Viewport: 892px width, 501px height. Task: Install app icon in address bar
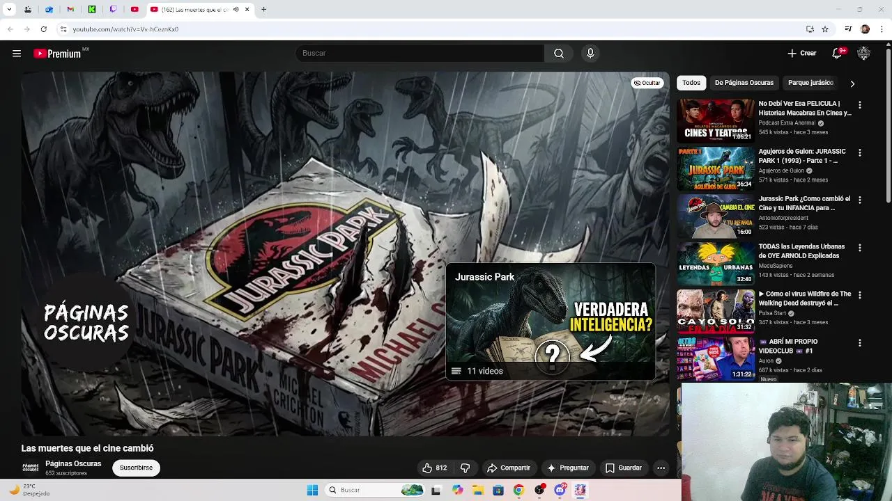click(810, 29)
